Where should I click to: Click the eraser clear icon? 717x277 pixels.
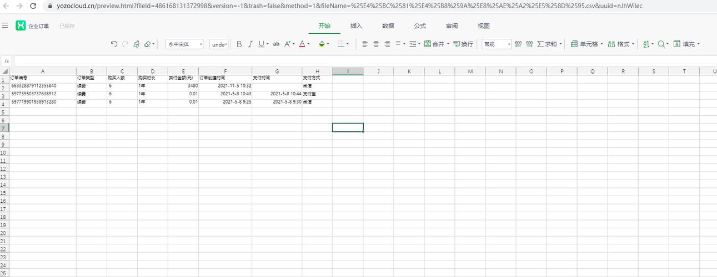tap(147, 44)
